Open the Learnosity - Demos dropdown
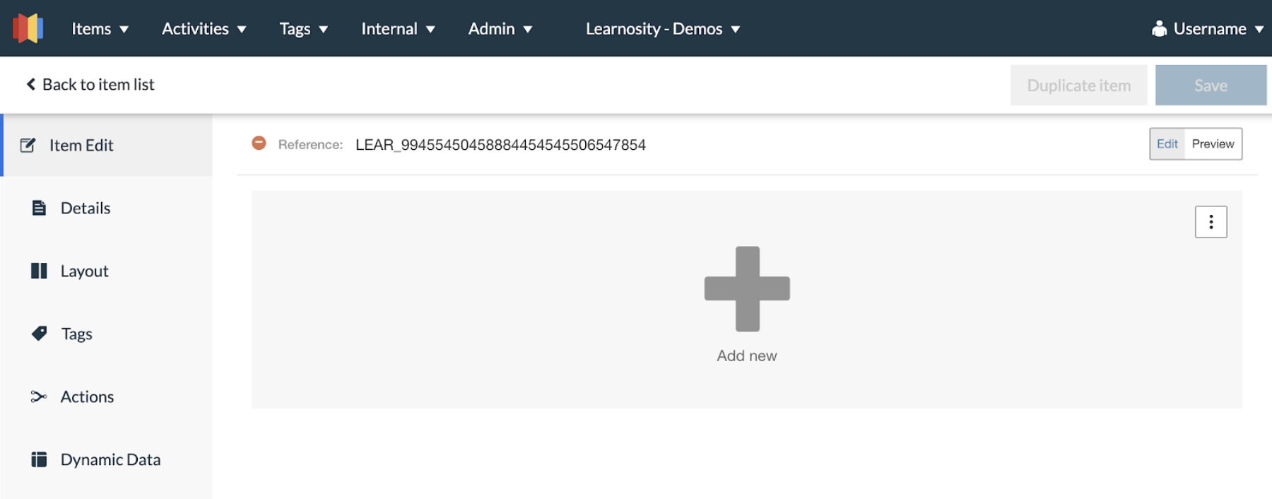Image resolution: width=1272 pixels, height=499 pixels. (662, 29)
